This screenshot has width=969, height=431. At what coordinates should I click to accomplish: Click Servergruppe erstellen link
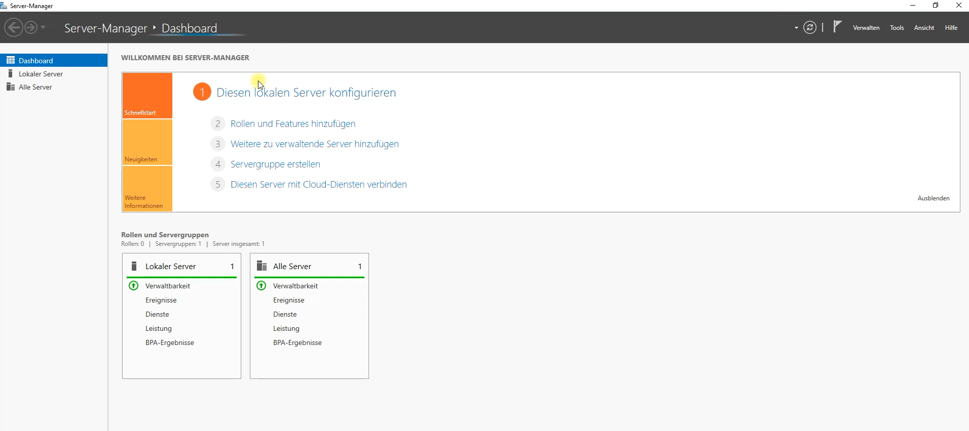point(275,164)
